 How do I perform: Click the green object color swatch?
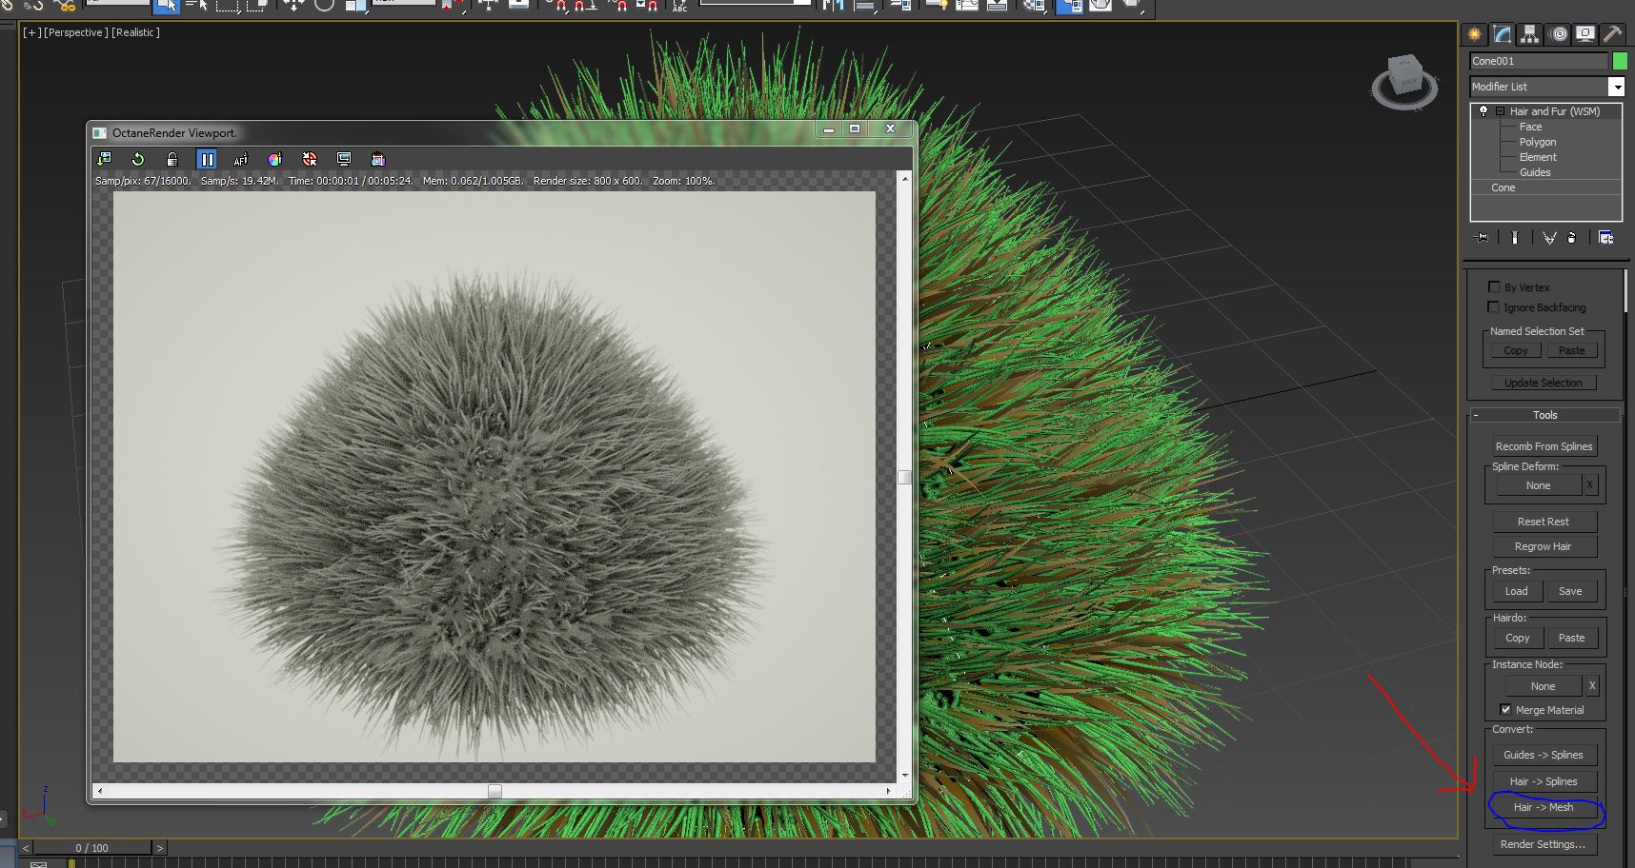[x=1619, y=61]
